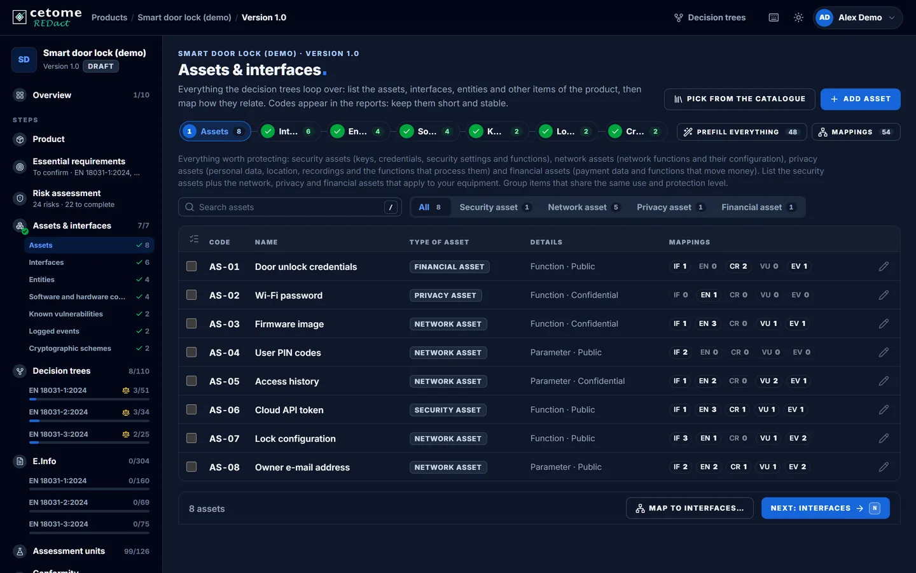This screenshot has width=916, height=573.
Task: Collapse the Assets & interfaces sidebar section
Action: tap(81, 226)
